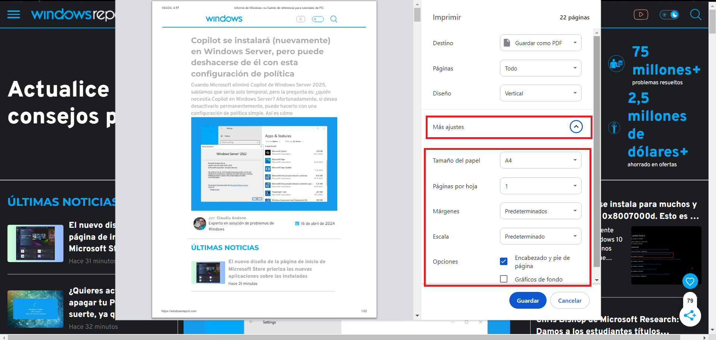Viewport: 716px width, 340px height.
Task: Click the dollars saved icon
Action: click(614, 127)
